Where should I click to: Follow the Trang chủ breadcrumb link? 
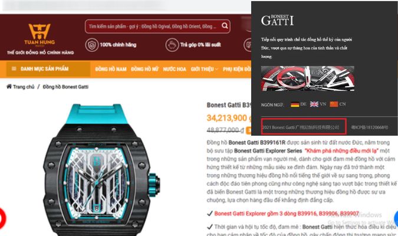[24, 87]
